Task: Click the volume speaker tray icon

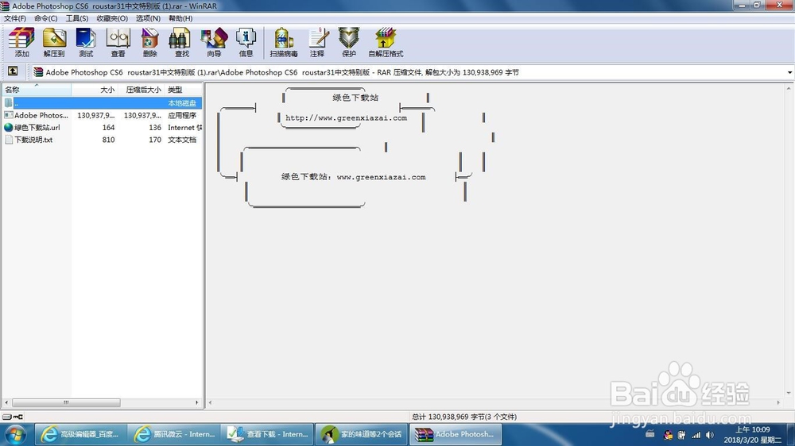Action: click(710, 435)
